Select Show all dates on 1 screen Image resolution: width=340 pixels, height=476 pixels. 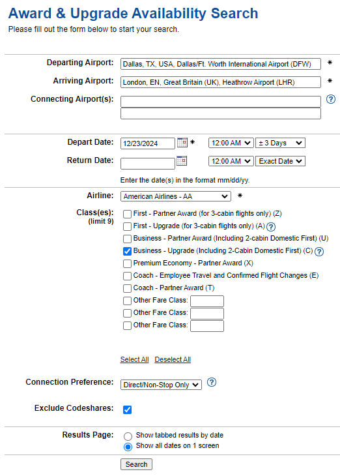[x=128, y=447]
